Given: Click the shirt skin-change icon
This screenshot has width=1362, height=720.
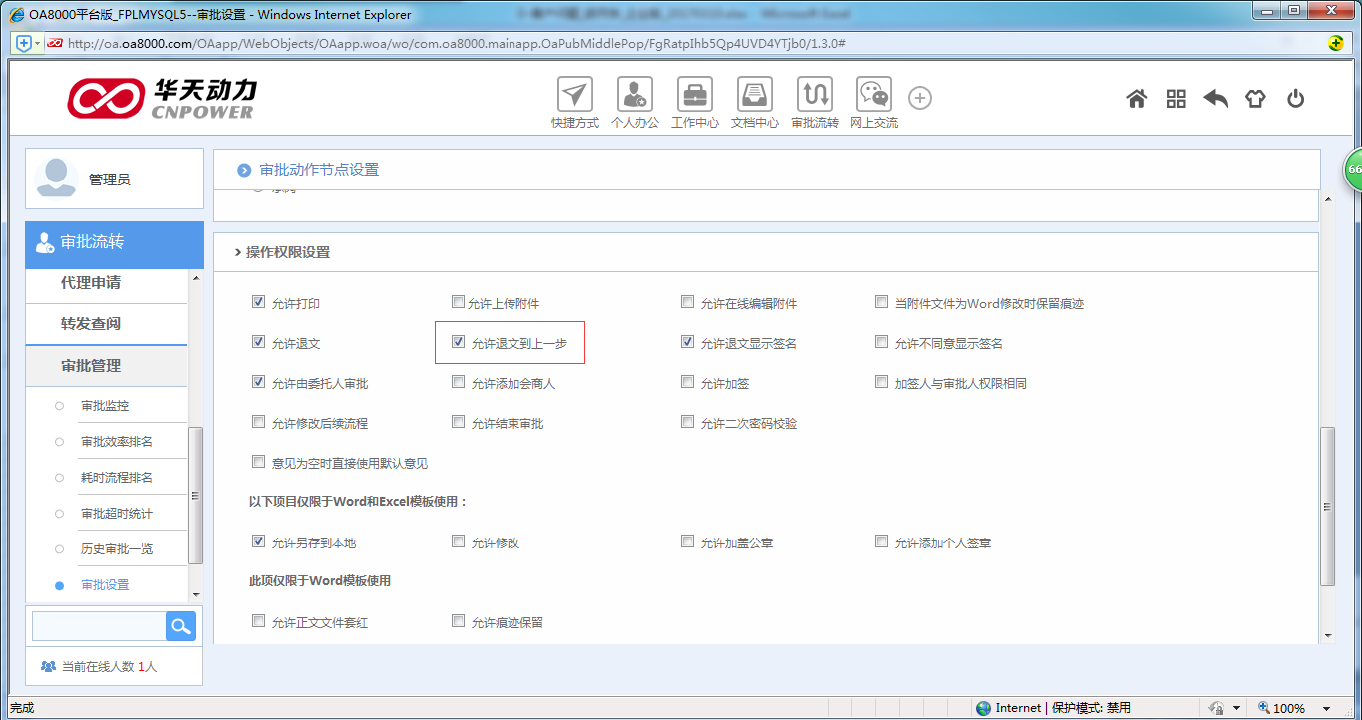Looking at the screenshot, I should [x=1255, y=98].
